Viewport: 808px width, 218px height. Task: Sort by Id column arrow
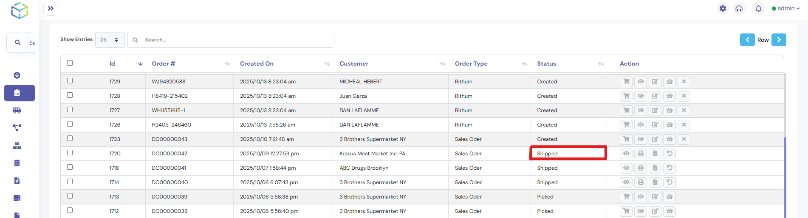coord(140,64)
